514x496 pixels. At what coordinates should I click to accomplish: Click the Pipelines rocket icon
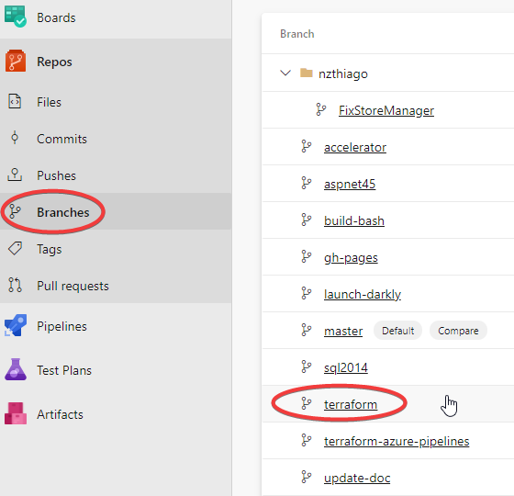(x=16, y=325)
